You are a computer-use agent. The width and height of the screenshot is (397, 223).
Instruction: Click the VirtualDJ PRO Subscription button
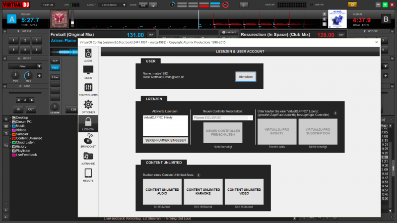(318, 131)
